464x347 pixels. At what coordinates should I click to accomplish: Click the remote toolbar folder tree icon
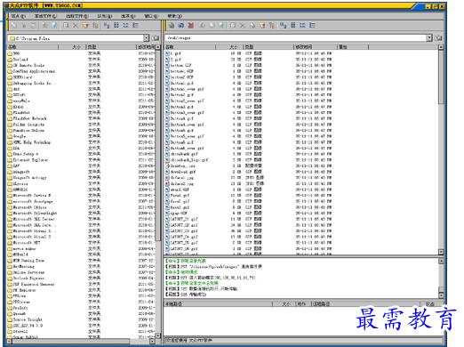(x=272, y=26)
